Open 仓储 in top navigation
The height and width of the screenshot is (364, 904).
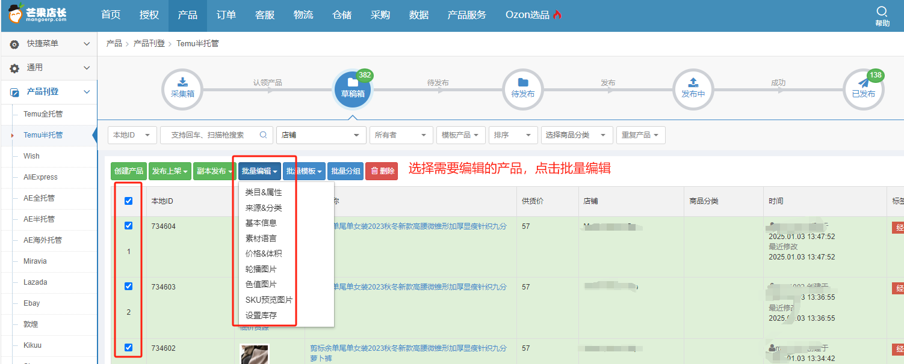click(342, 15)
